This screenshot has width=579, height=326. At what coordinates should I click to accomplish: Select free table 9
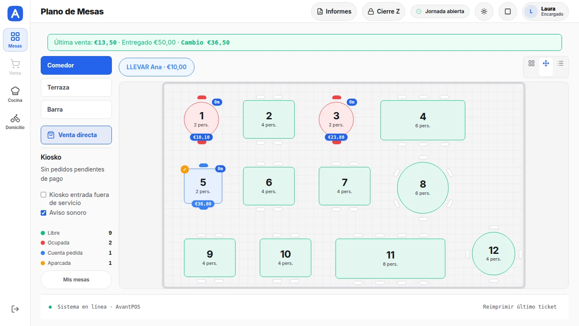(x=210, y=258)
